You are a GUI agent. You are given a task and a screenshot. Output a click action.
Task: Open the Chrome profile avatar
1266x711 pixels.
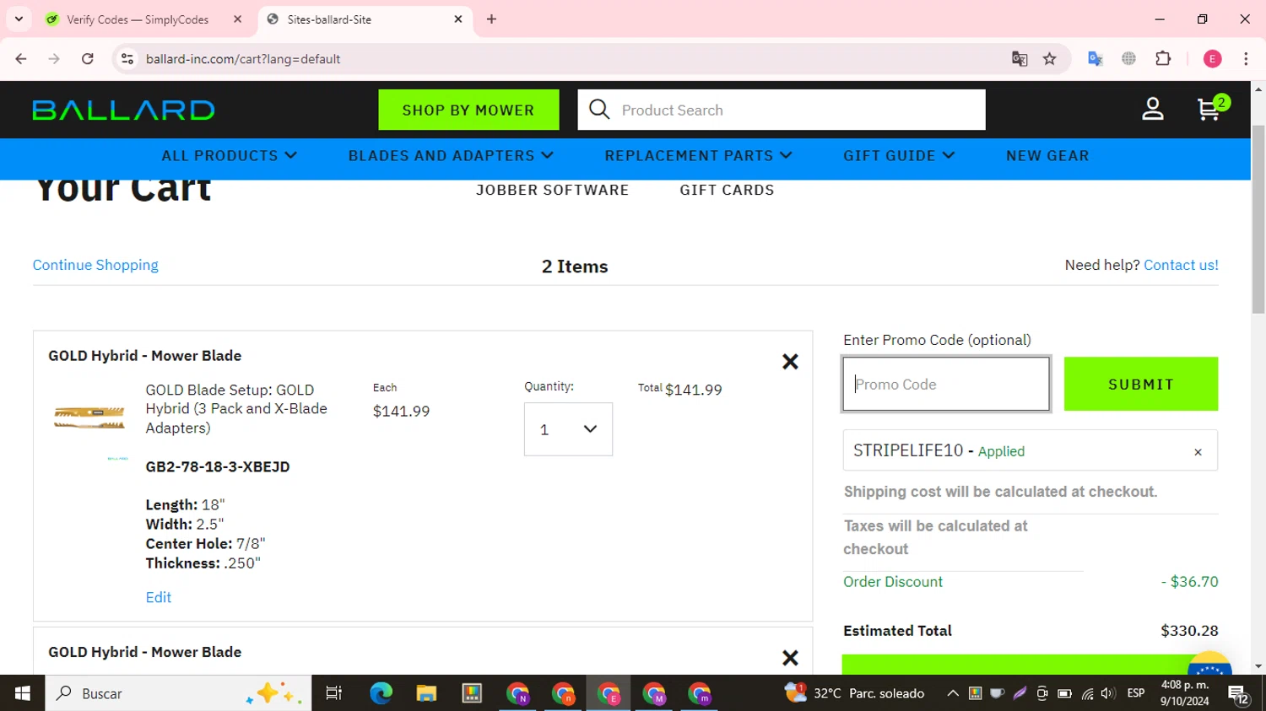click(x=1213, y=59)
